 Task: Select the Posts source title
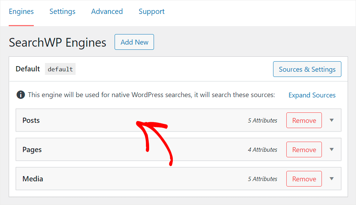31,120
